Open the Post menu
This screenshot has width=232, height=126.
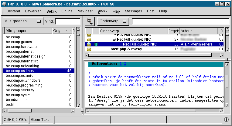[x=151, y=11]
